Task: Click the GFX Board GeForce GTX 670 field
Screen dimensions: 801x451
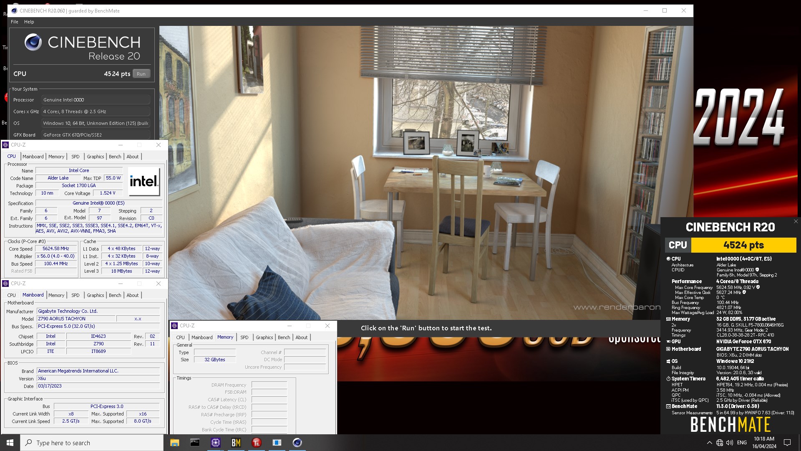Action: (x=96, y=135)
